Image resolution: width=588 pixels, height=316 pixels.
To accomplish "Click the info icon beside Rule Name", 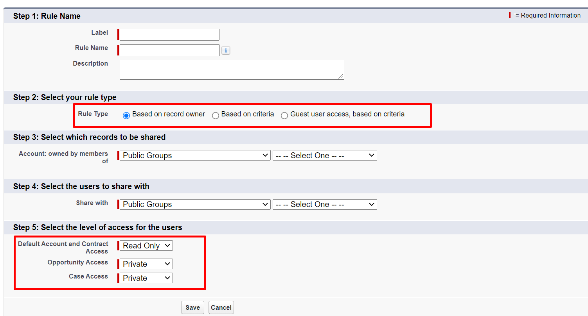I will (226, 50).
